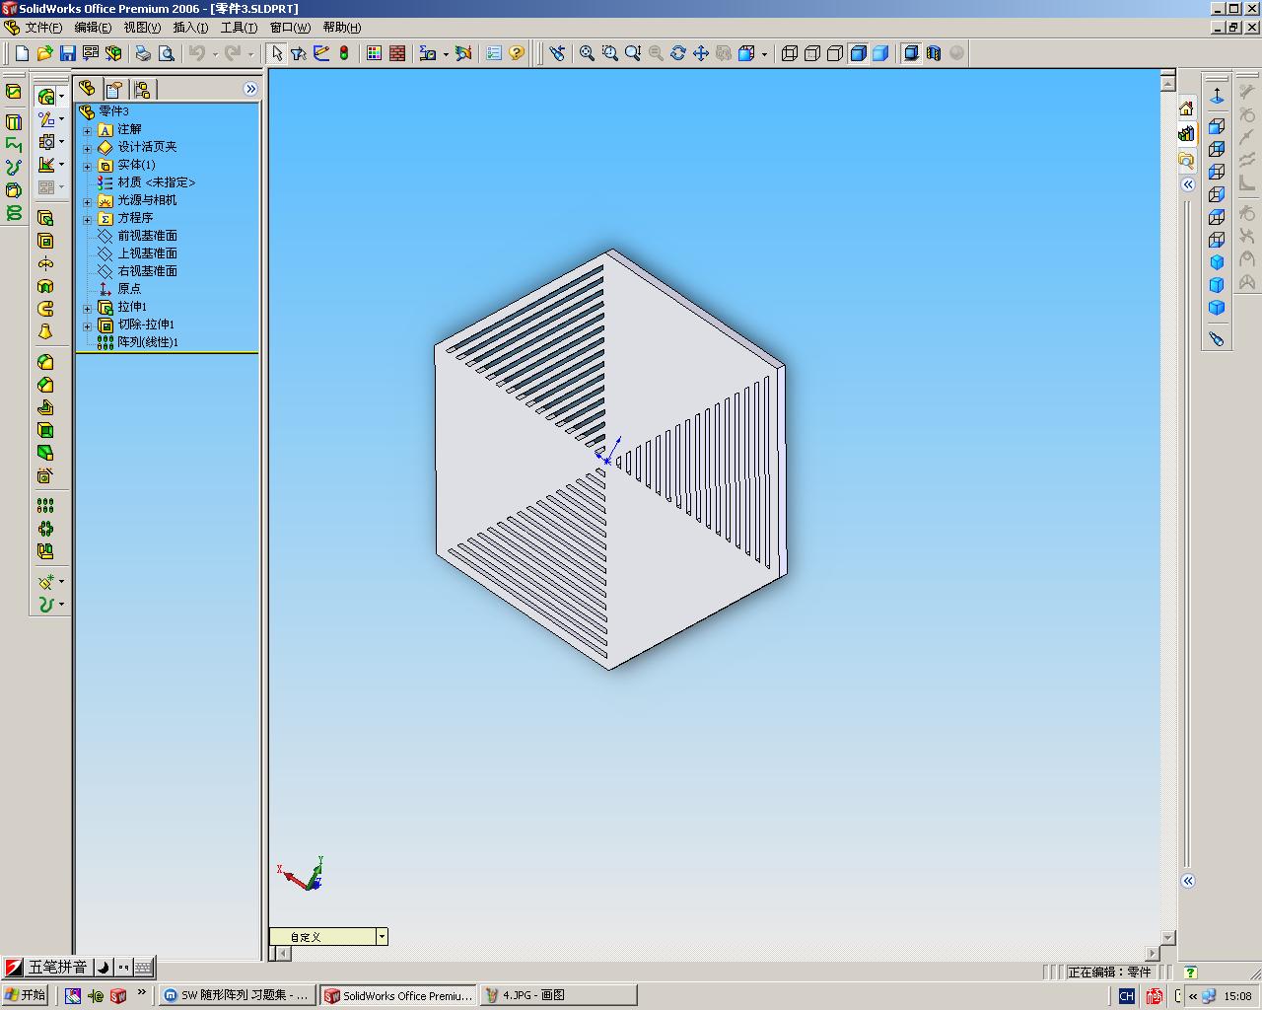The image size is (1262, 1010).
Task: Open the 插入(I) menu
Action: point(190,28)
